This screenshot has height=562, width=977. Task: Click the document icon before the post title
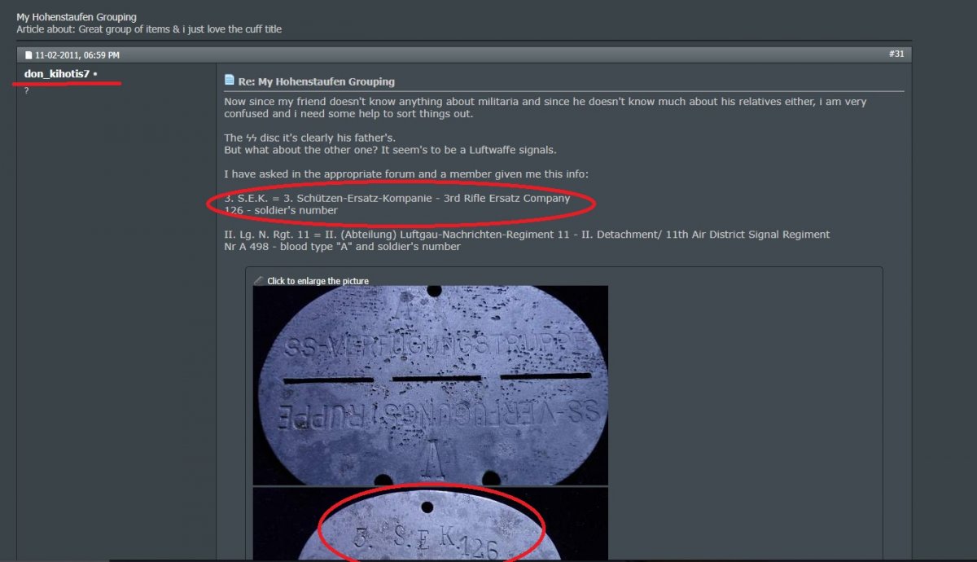pyautogui.click(x=230, y=80)
